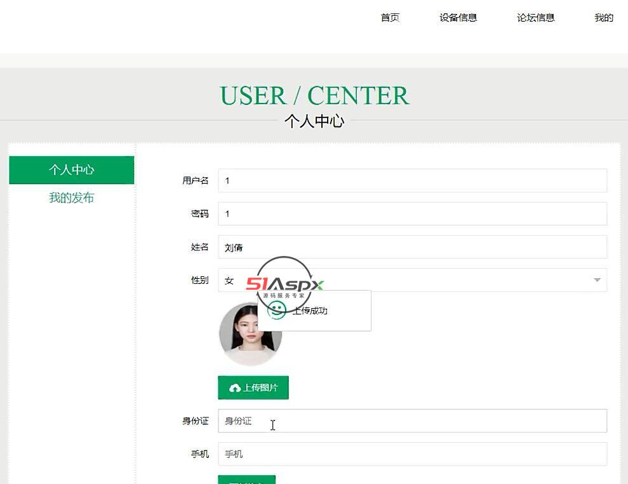628x484 pixels.
Task: Open 论坛信息 from the top menu
Action: tap(535, 18)
